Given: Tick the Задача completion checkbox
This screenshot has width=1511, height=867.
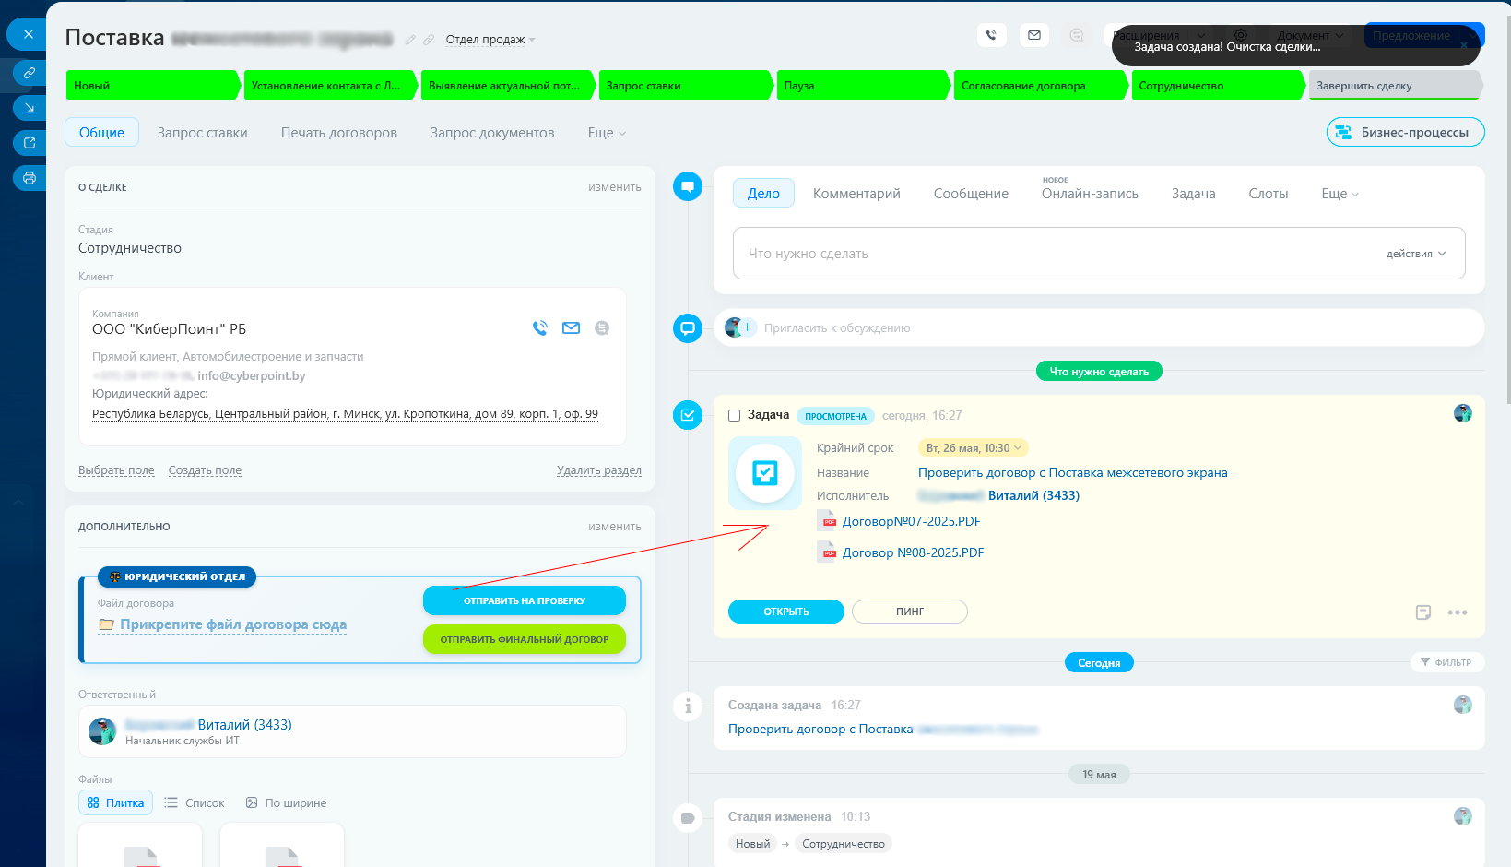Looking at the screenshot, I should pos(735,416).
